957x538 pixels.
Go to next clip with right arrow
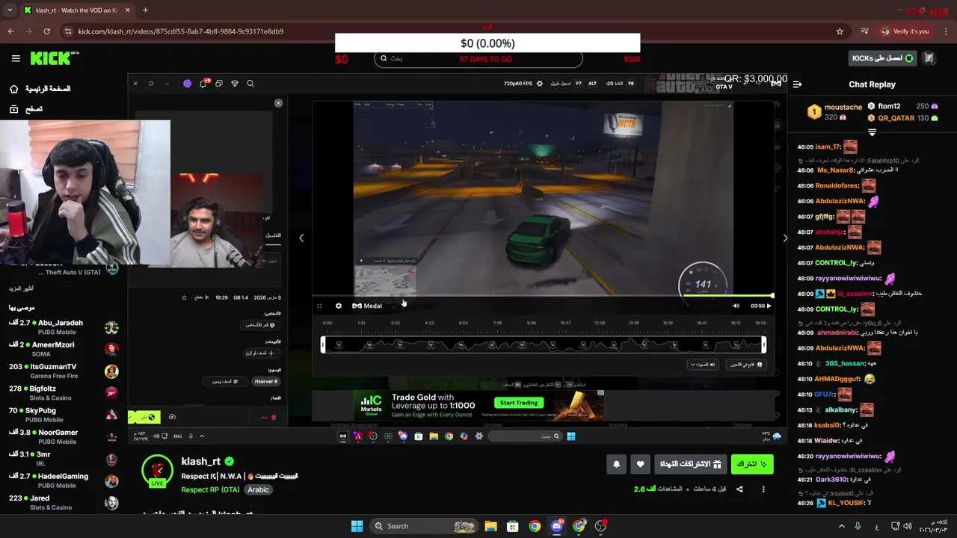coord(784,238)
